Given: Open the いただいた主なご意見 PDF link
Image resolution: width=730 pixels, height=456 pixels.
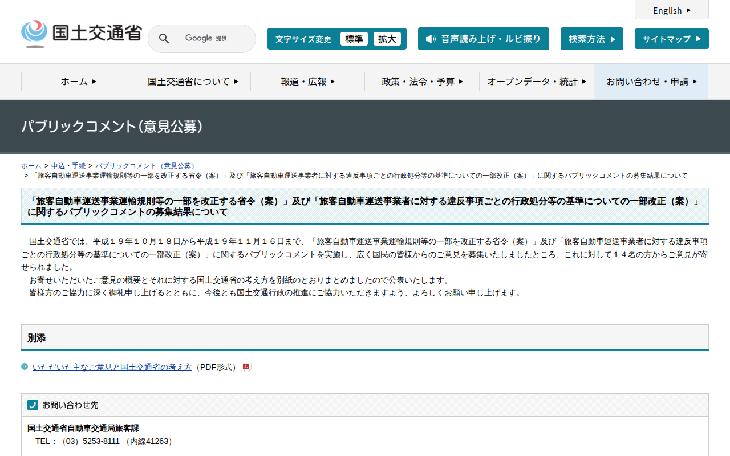Looking at the screenshot, I should pyautogui.click(x=112, y=367).
